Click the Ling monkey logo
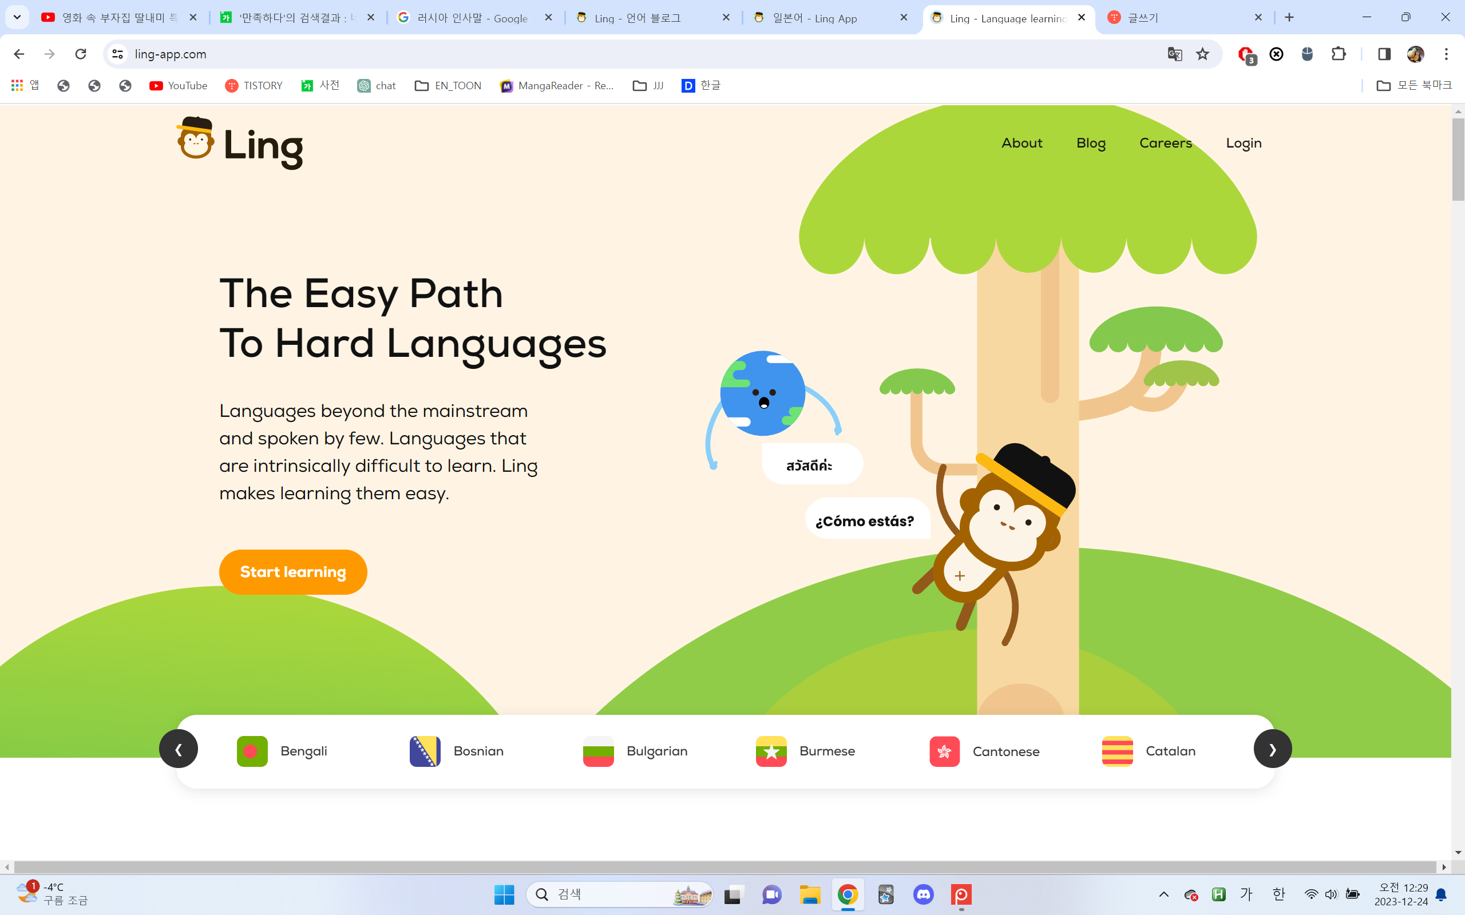 [240, 143]
